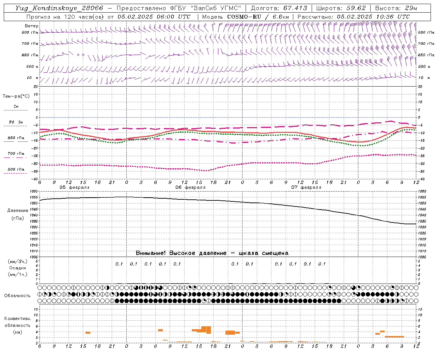The width and height of the screenshot is (436, 349).
Task: Click the Осадки precipitation label
Action: coord(17,268)
